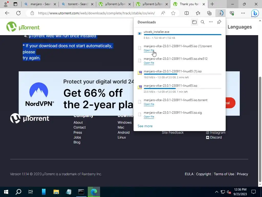The width and height of the screenshot is (262, 197).
Task: Show hidden system tray icons
Action: click(216, 192)
